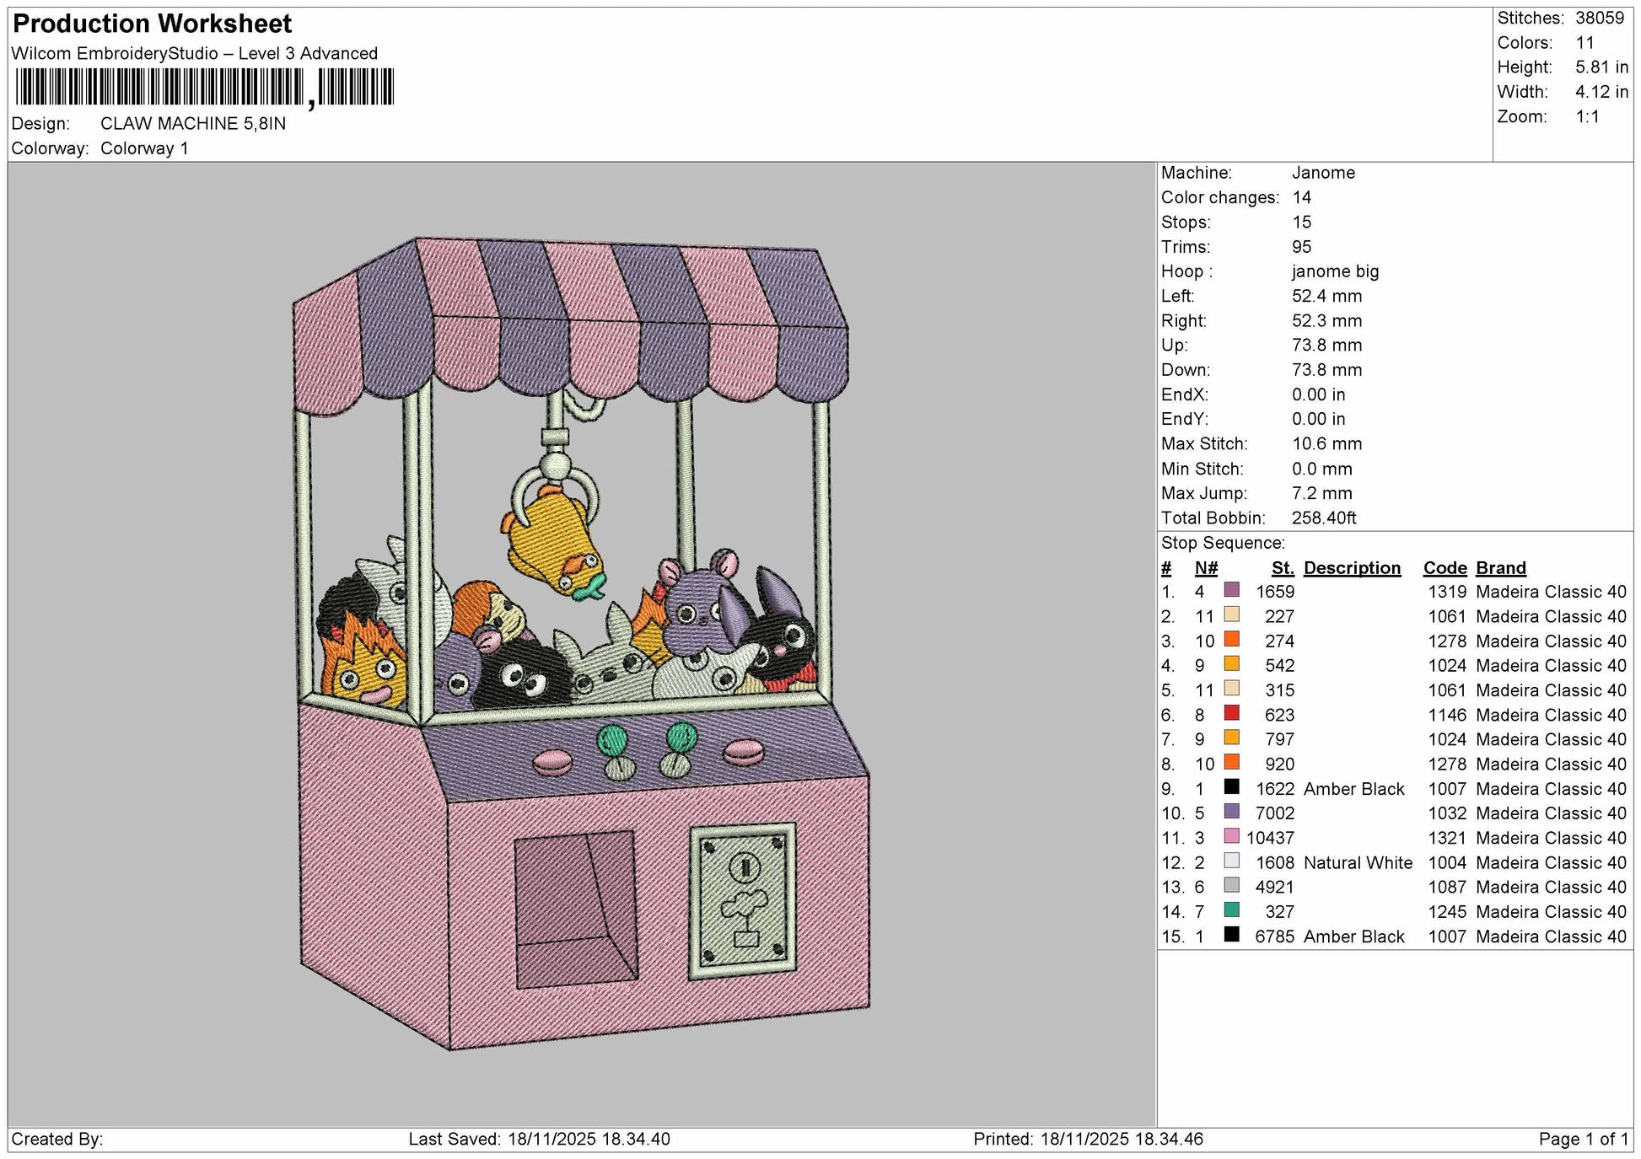The width and height of the screenshot is (1641, 1159).
Task: Click the claw machine embroidery preview
Action: (x=582, y=644)
